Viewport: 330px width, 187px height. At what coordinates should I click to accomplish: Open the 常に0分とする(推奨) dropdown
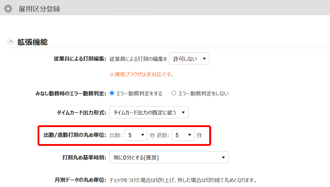(x=169, y=158)
